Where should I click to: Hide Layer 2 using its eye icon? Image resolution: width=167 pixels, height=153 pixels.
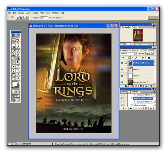(122, 76)
